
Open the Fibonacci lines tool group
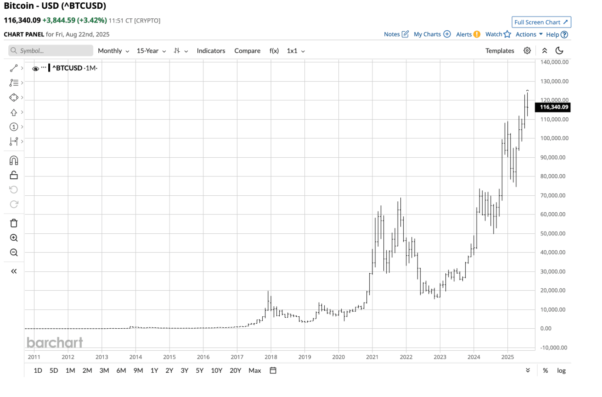(x=14, y=83)
